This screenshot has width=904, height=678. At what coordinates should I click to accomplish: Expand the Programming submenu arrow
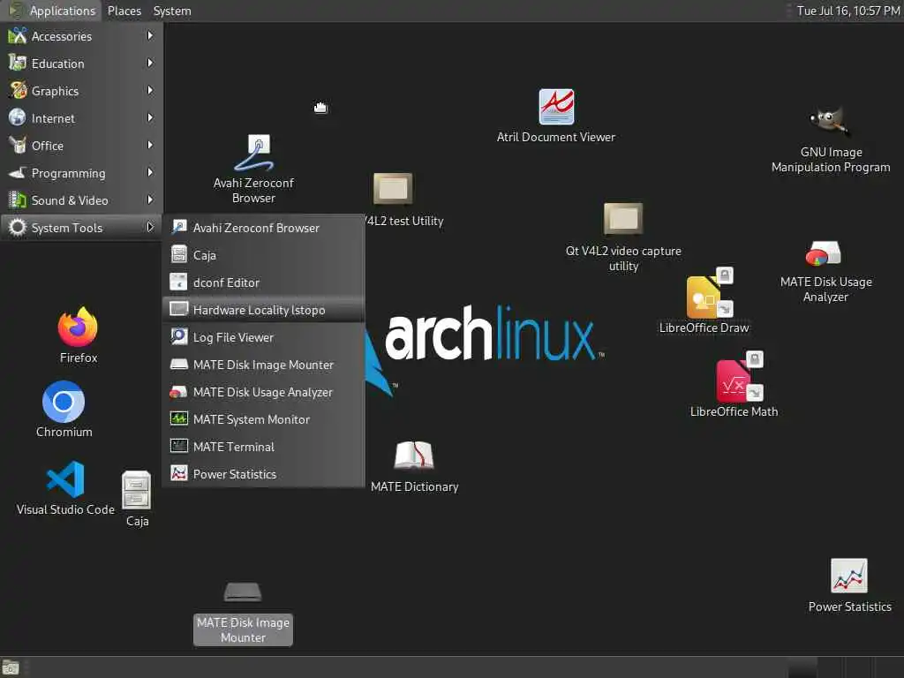150,172
